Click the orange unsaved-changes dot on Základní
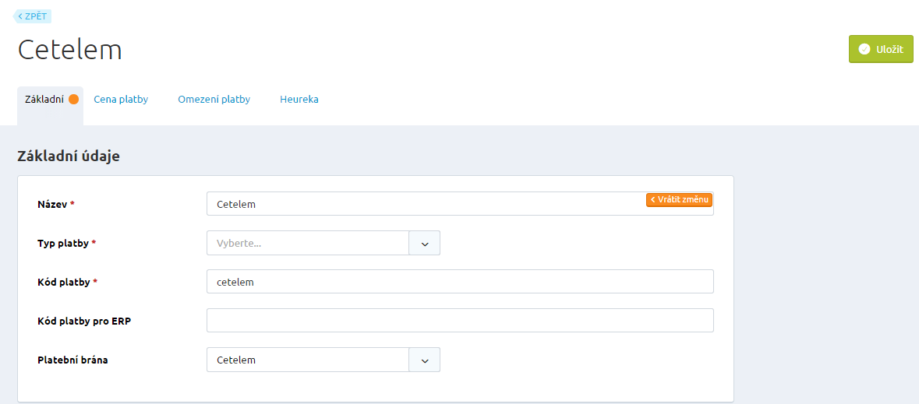Viewport: 919px width, 404px height. [73, 100]
